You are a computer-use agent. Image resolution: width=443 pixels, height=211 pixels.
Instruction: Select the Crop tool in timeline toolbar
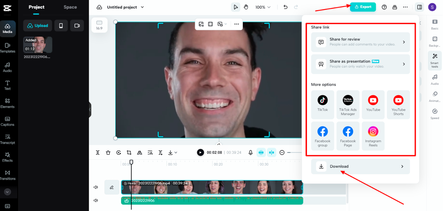point(129,152)
